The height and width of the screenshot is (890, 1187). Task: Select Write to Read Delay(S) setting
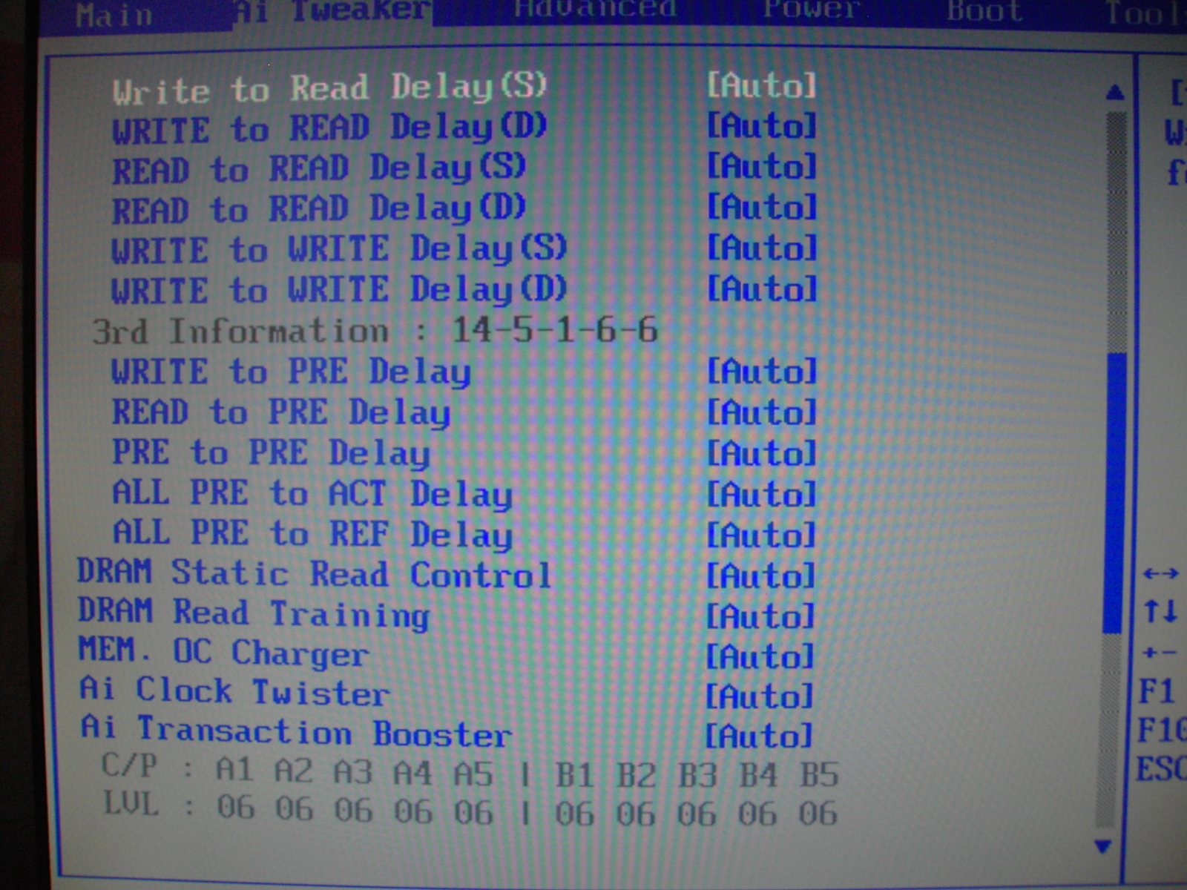coord(330,89)
